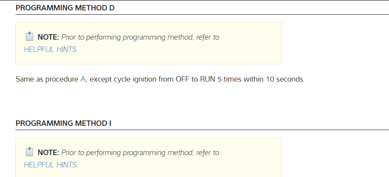
Task: Click the bold NOTE label under Method I
Action: (x=48, y=153)
